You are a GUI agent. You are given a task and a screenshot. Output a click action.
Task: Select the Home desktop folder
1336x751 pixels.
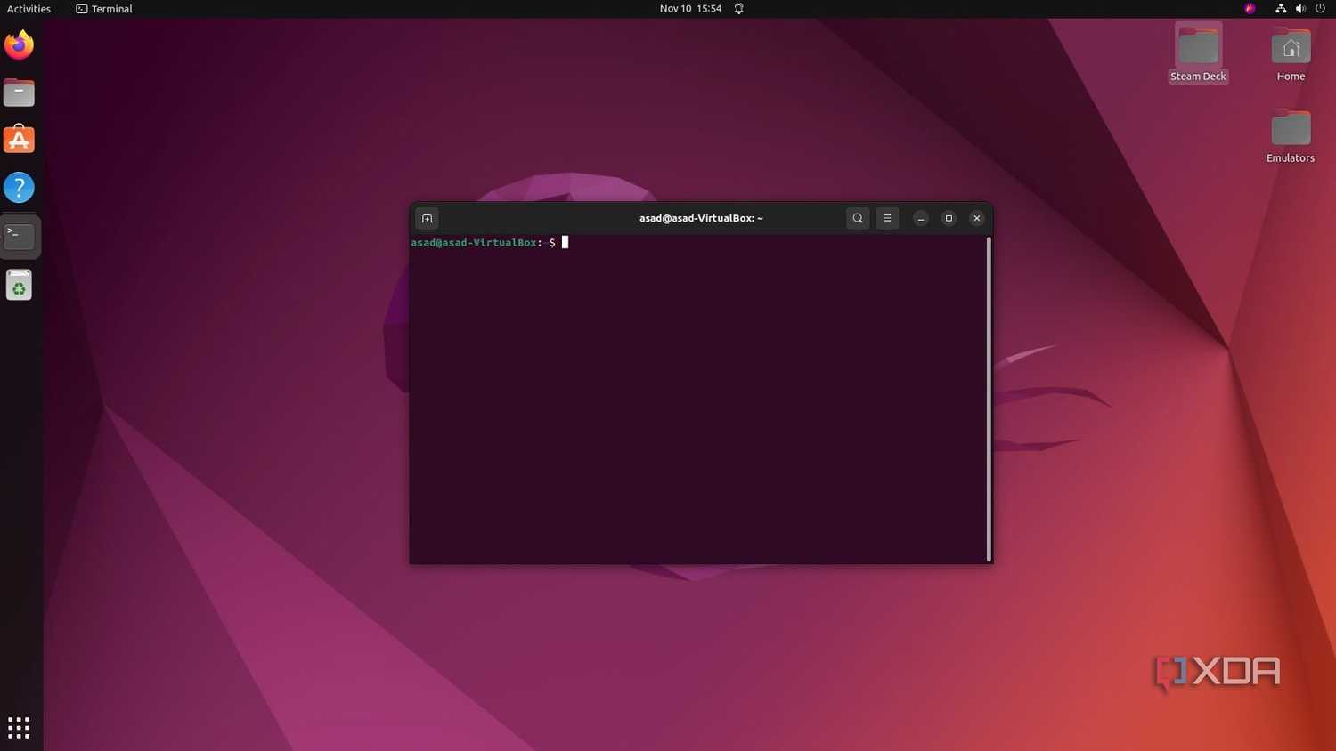pos(1291,53)
